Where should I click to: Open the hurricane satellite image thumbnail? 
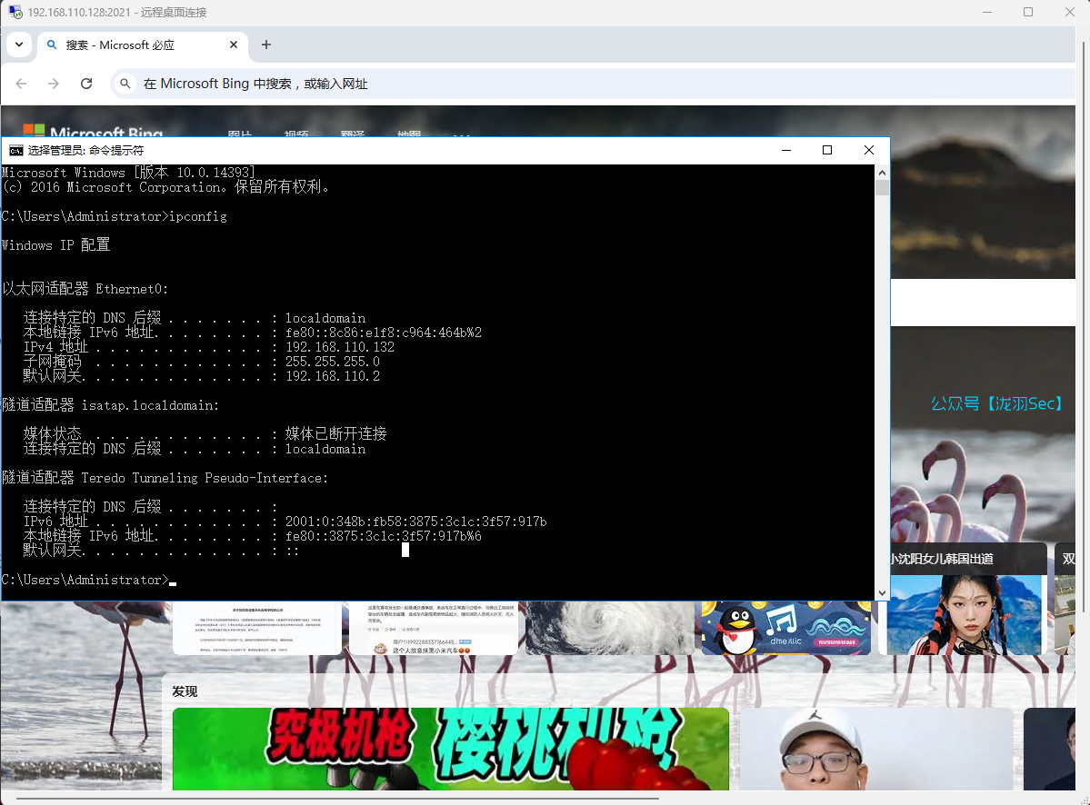tap(609, 627)
